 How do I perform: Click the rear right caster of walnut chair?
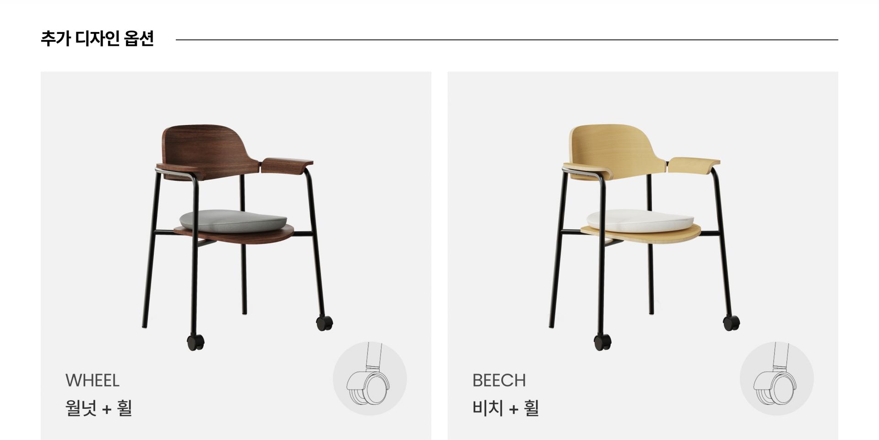[x=325, y=323]
